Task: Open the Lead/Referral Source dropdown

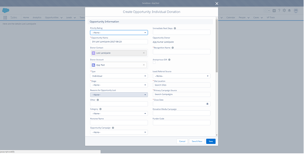Action: [181, 76]
